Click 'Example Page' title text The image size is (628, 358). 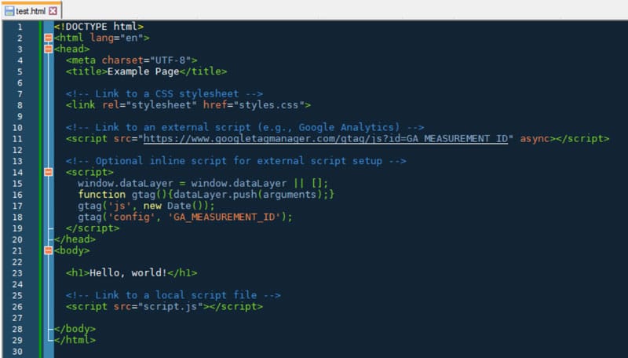pos(143,71)
